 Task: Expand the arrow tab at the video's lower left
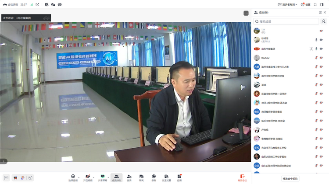(4, 161)
